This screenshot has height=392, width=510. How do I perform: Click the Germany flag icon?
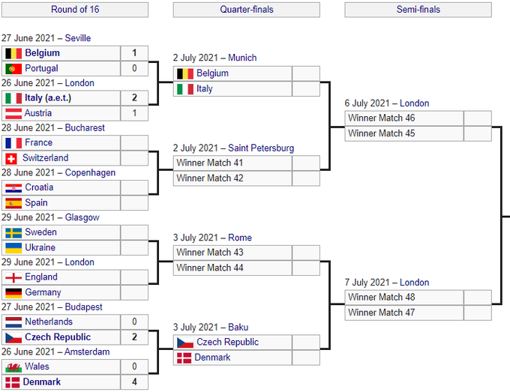13,292
